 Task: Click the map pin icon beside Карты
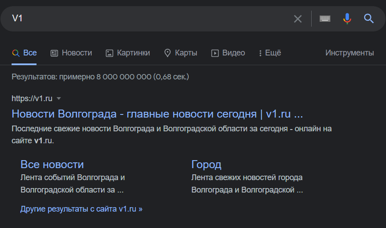167,53
